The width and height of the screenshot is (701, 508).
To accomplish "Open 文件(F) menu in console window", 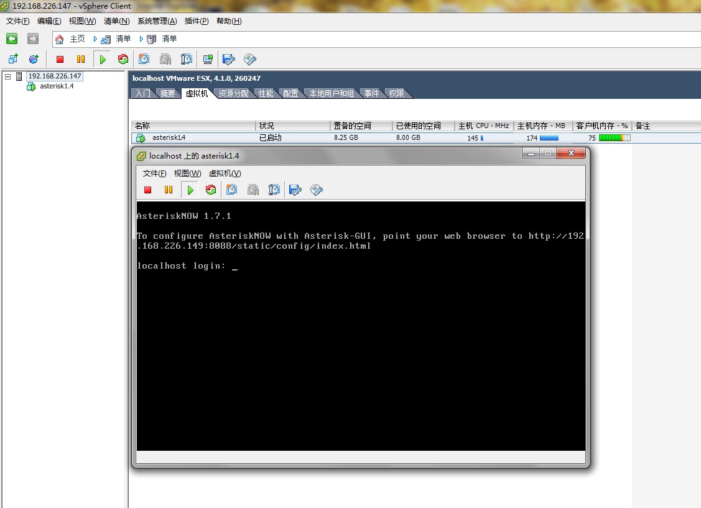I will [x=154, y=173].
